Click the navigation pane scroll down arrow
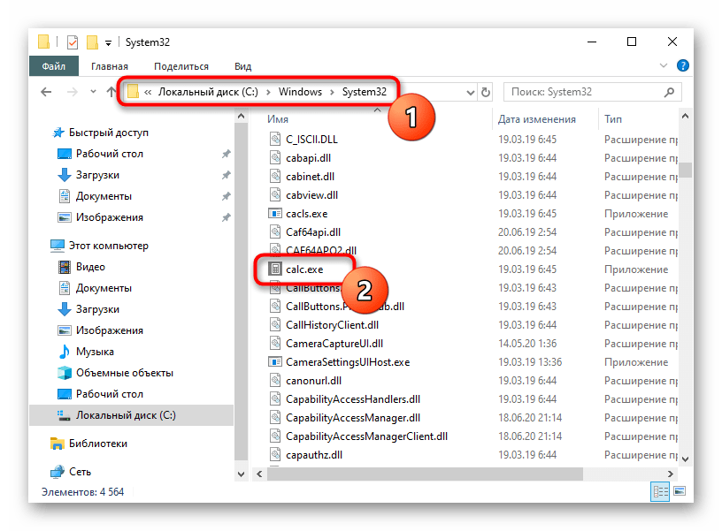 tap(242, 474)
